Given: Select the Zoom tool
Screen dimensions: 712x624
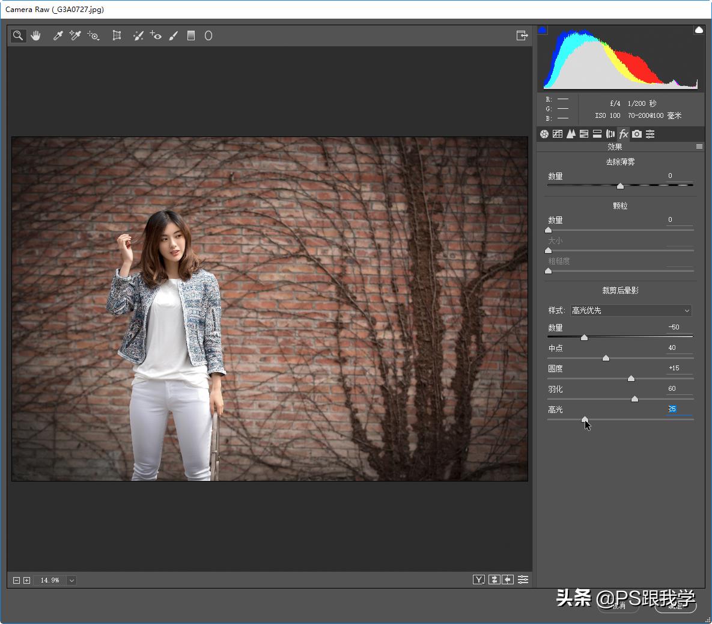Looking at the screenshot, I should [17, 35].
